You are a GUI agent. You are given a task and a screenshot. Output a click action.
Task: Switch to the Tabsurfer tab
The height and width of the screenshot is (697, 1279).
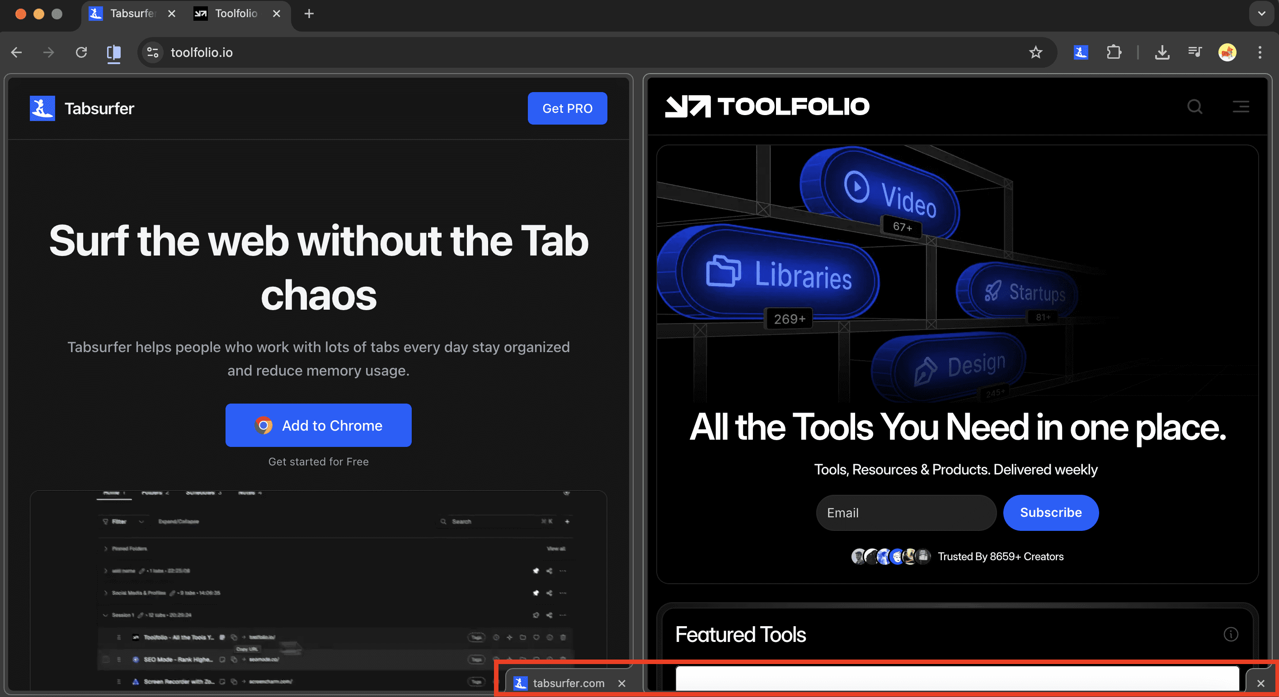(132, 14)
